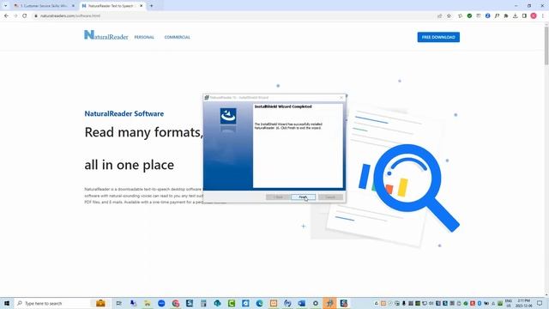
Task: Click the green checkmark extension icon
Action: click(469, 15)
